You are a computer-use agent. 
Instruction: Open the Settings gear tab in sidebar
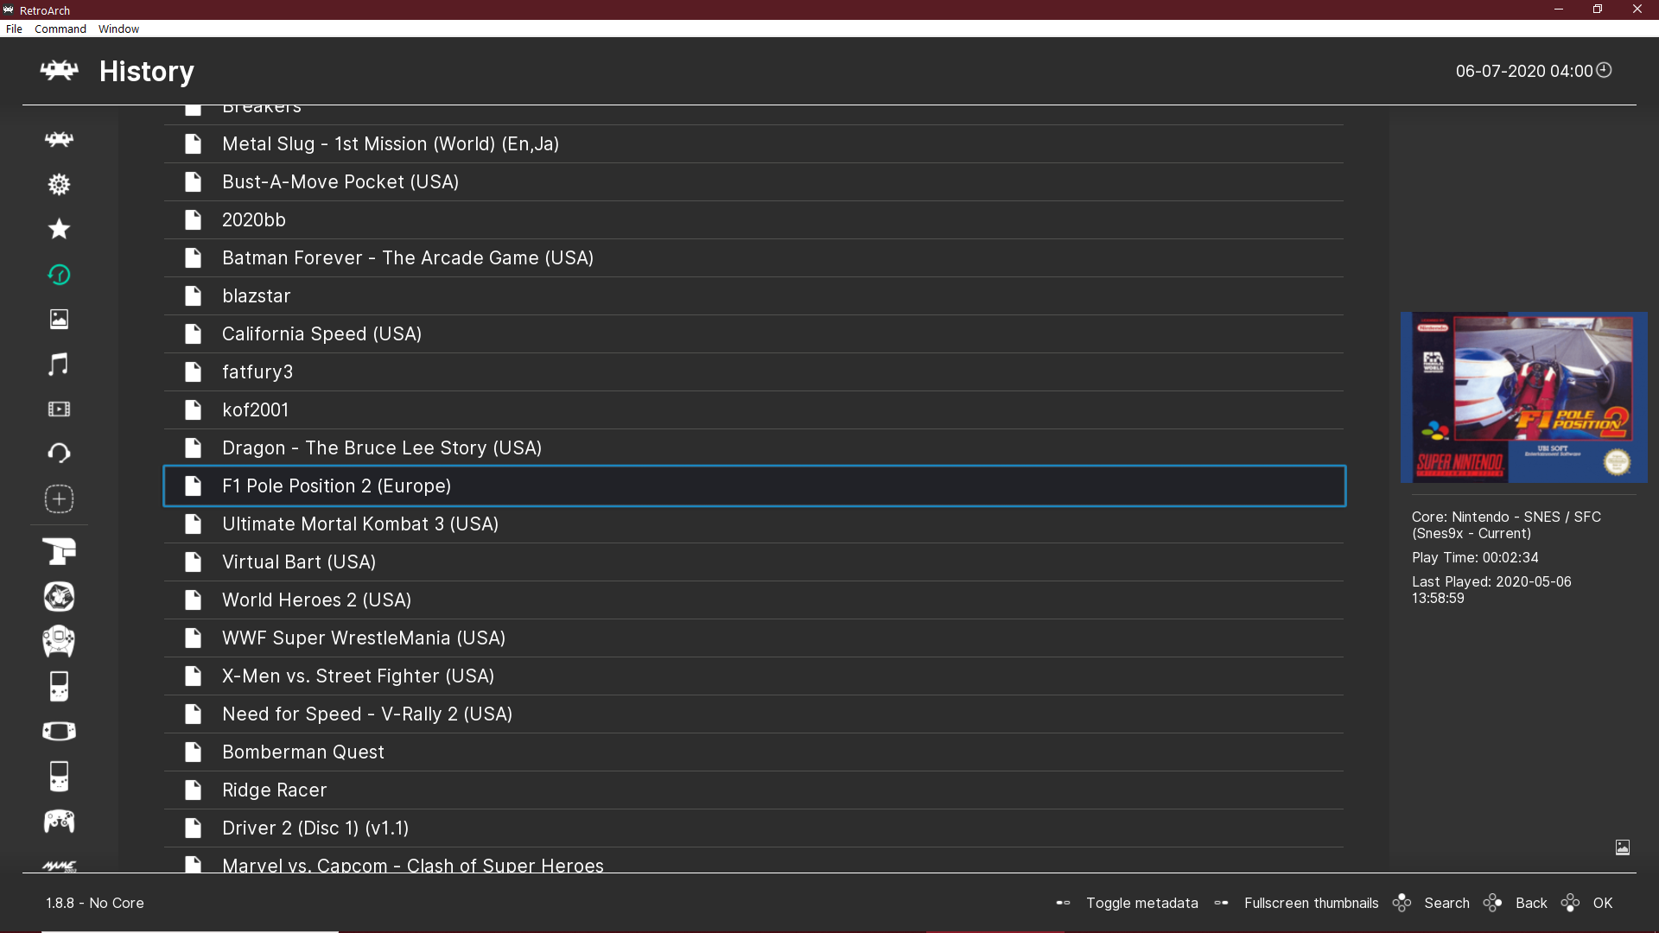coord(59,184)
